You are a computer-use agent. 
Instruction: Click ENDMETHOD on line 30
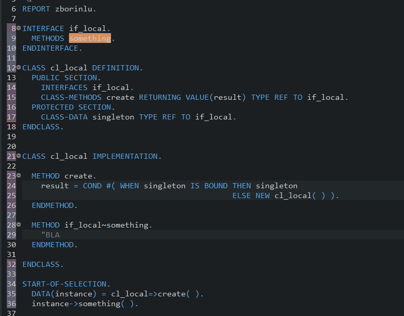[53, 245]
